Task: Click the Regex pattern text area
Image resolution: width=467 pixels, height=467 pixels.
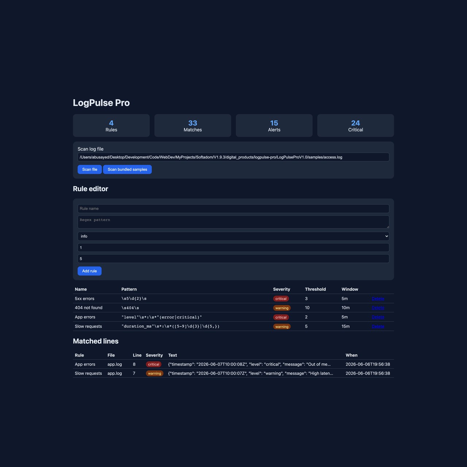Action: (233, 222)
